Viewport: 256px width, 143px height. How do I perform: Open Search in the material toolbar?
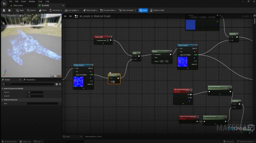click(31, 10)
